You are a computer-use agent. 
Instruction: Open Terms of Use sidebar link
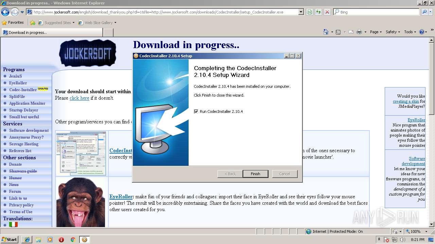coord(21,212)
